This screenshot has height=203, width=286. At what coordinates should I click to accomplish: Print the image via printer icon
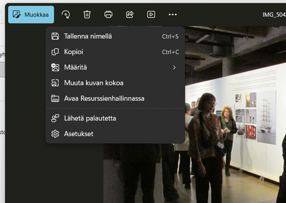[108, 14]
